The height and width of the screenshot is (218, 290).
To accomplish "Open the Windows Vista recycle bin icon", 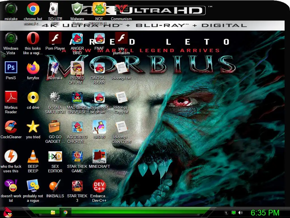I will click(x=11, y=38).
